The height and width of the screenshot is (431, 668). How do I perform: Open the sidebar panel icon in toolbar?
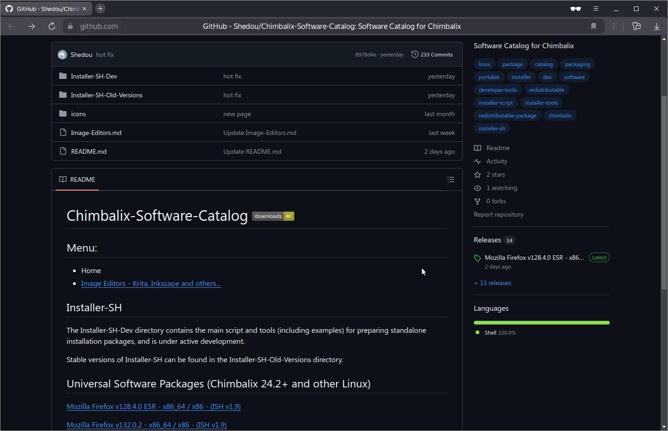click(636, 27)
